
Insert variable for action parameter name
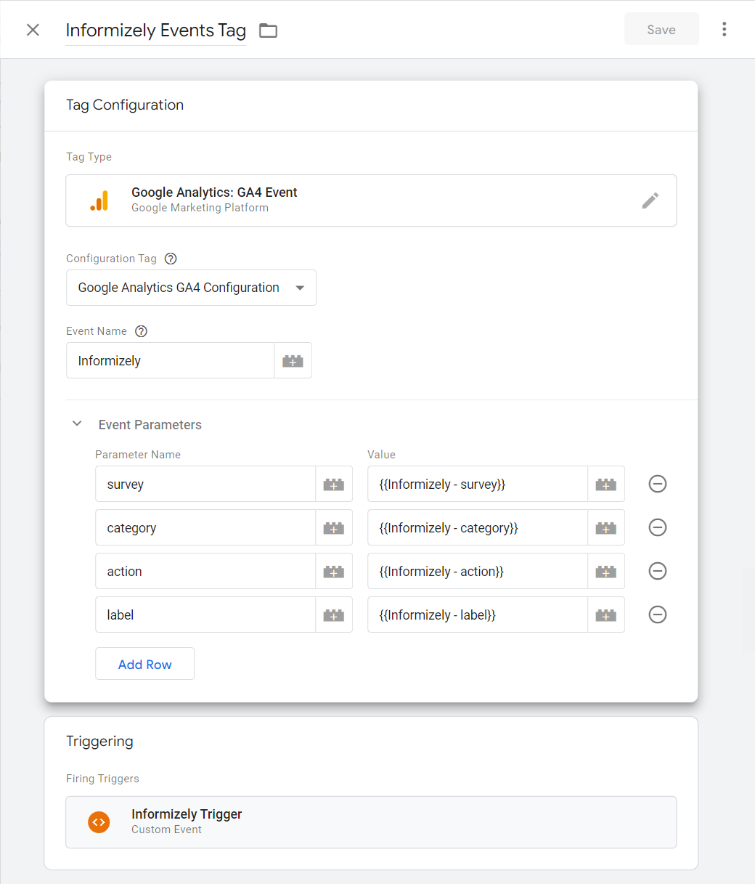[x=334, y=571]
